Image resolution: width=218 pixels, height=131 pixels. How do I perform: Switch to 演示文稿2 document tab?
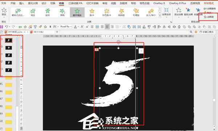coord(39,32)
